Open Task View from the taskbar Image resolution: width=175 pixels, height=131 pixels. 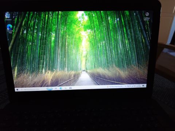coord(56,88)
